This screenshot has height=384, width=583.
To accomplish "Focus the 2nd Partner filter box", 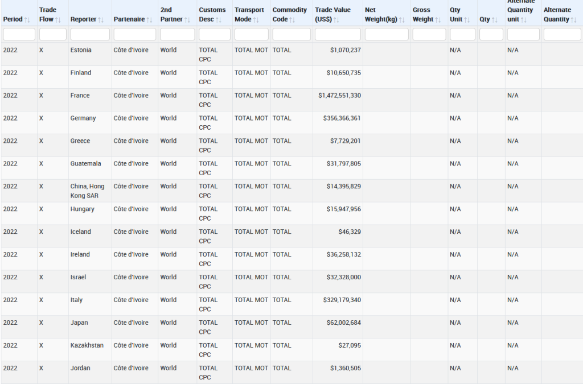I will point(178,34).
